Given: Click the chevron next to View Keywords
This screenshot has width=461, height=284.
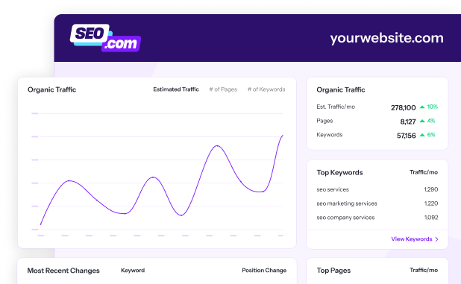Looking at the screenshot, I should (x=436, y=239).
